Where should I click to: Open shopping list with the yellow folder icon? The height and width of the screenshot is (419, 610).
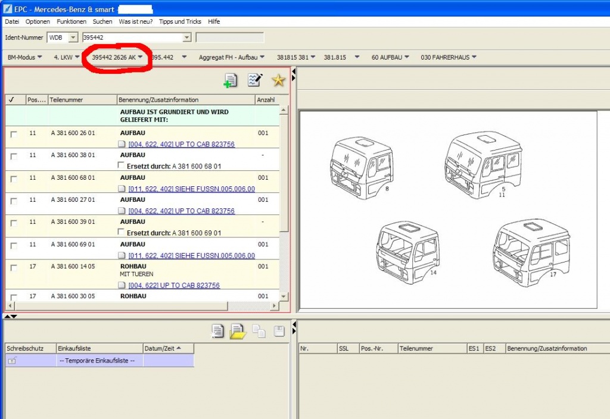[x=238, y=331]
